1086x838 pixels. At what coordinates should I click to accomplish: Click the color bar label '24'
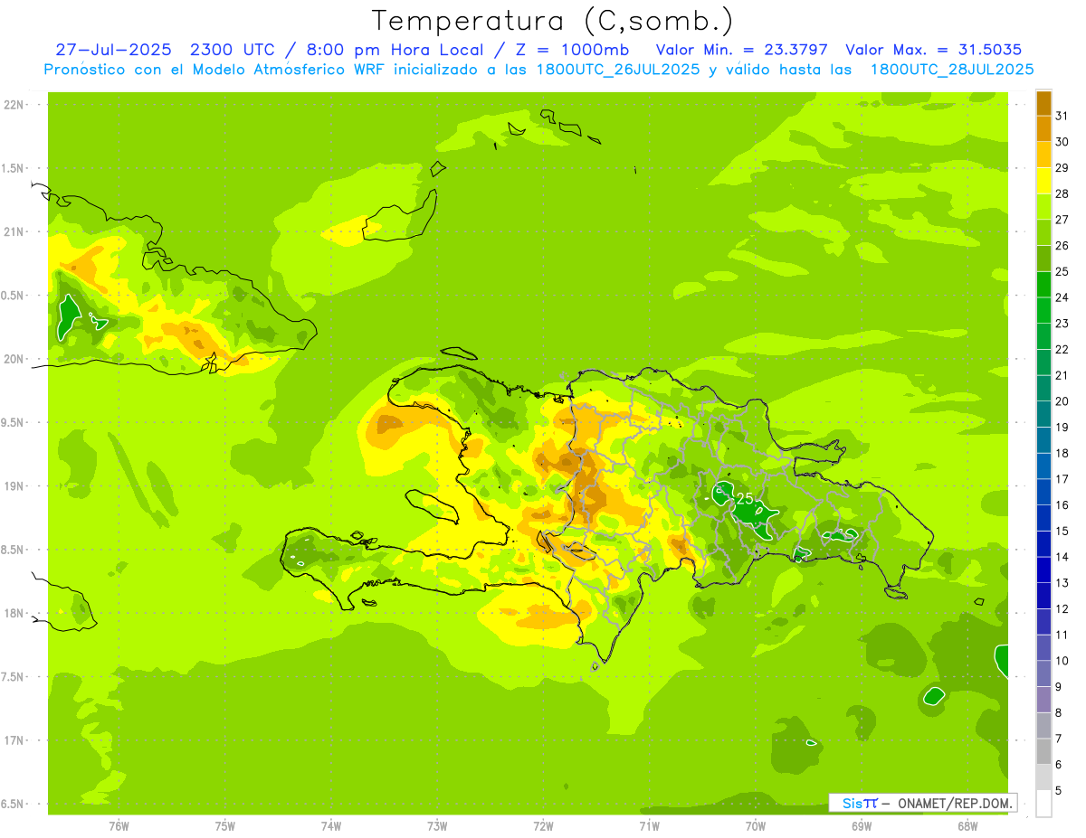click(x=1062, y=297)
